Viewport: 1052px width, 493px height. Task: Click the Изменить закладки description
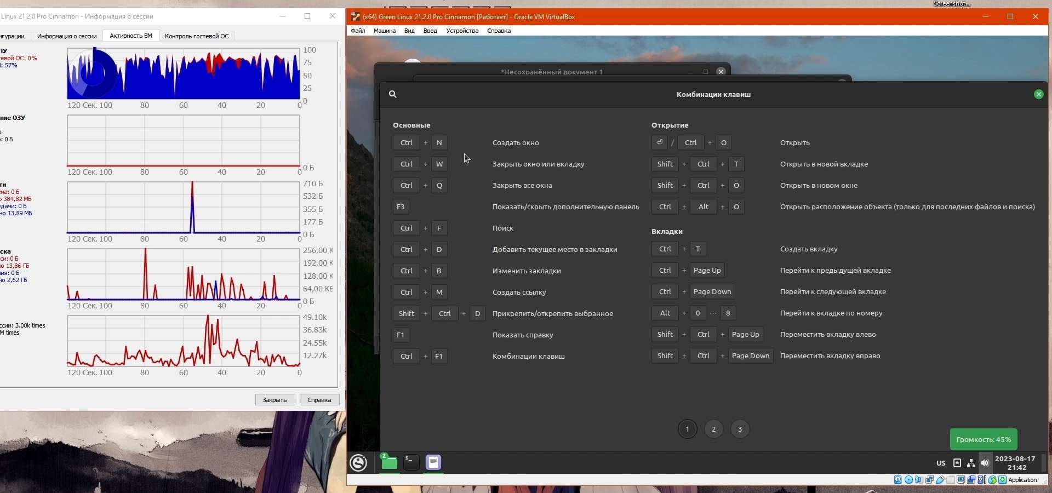527,271
